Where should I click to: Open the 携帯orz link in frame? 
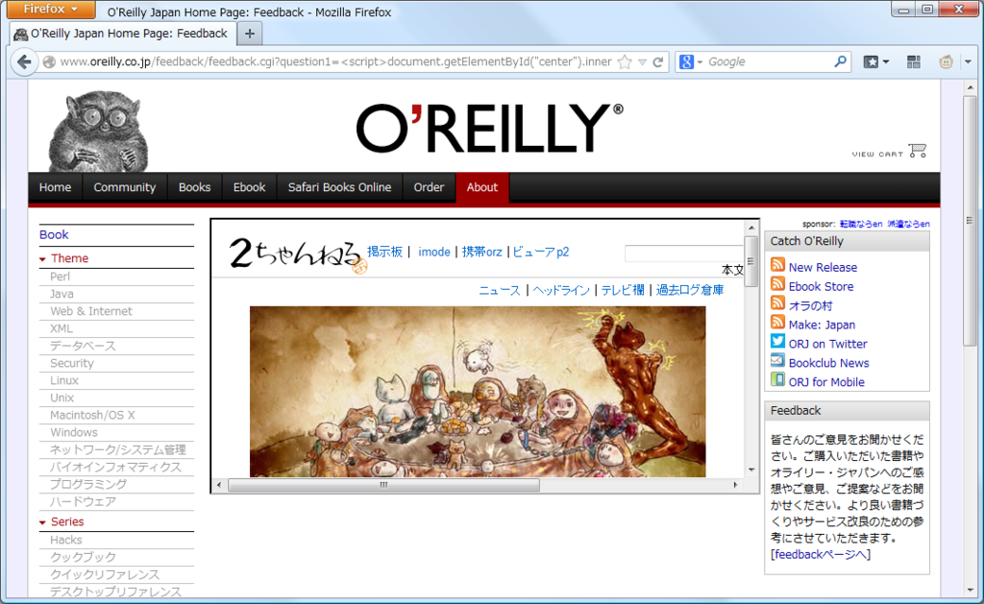point(482,252)
